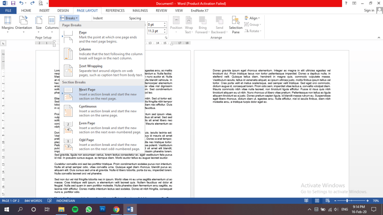This screenshot has width=383, height=215.
Task: Switch to Read Mode view in status bar
Action: (306, 201)
